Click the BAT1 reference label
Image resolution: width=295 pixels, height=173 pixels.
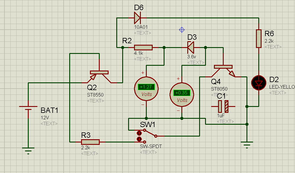(x=49, y=110)
